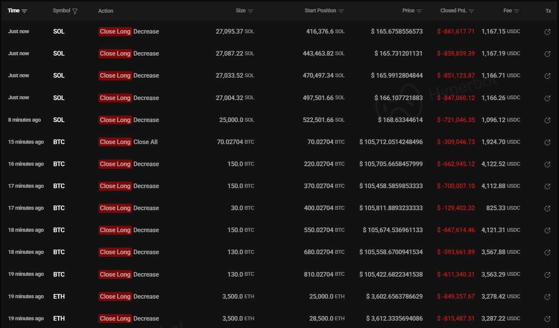Click the Close Long badge in the 30.0 BTC row
Image resolution: width=559 pixels, height=328 pixels.
(x=115, y=208)
